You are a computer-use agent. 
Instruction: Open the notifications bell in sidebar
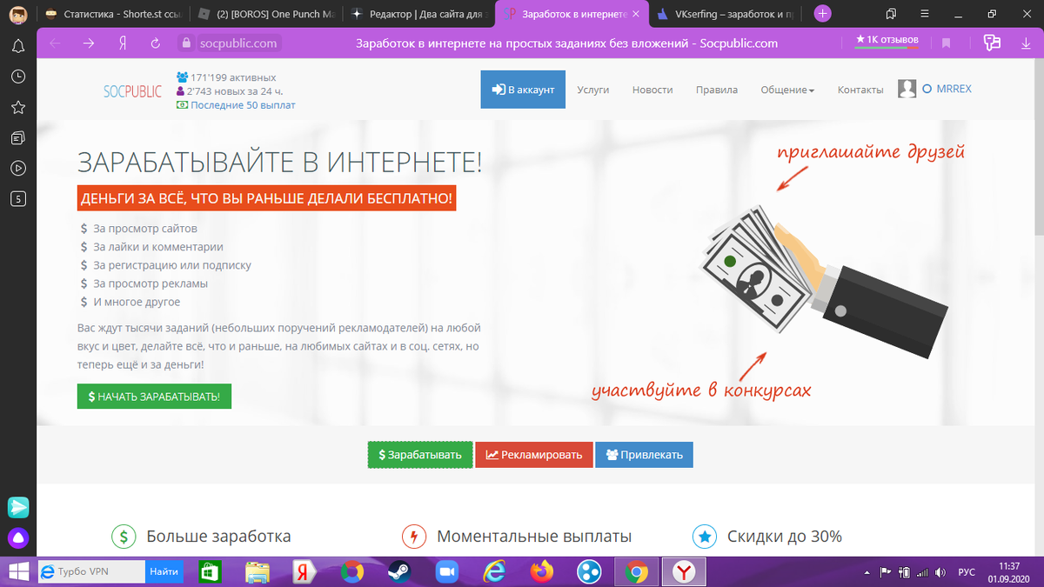click(x=17, y=46)
